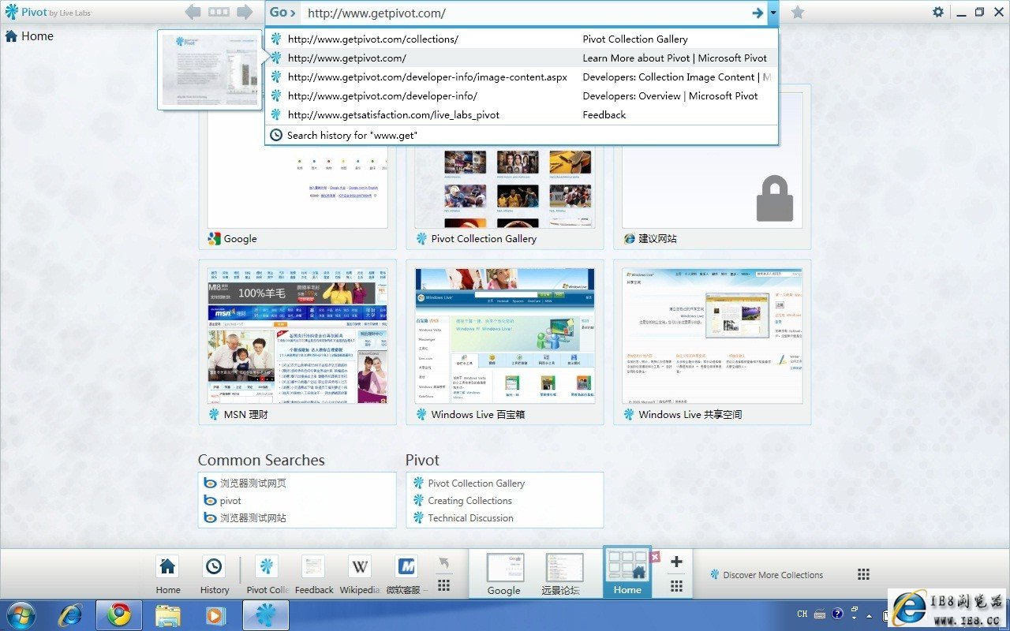Click the curved arrow icon after favorites
This screenshot has height=631, width=1010.
click(x=443, y=563)
